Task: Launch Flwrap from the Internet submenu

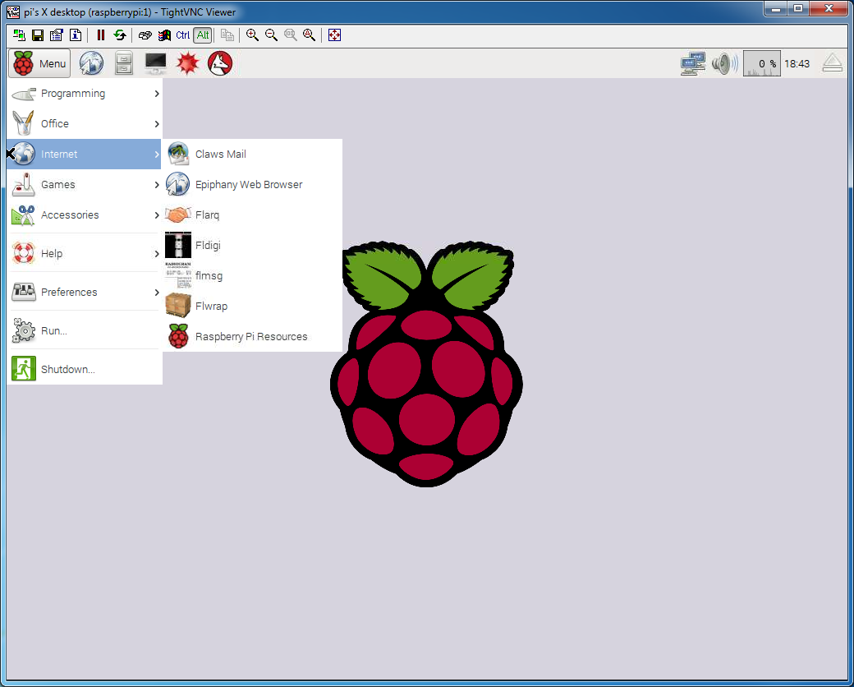Action: point(253,306)
